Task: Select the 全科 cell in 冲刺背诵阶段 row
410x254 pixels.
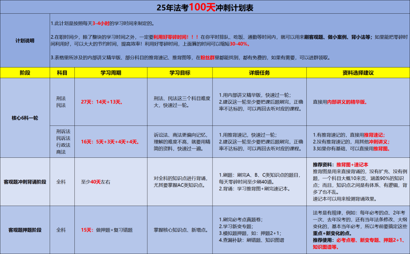Action: pos(62,182)
